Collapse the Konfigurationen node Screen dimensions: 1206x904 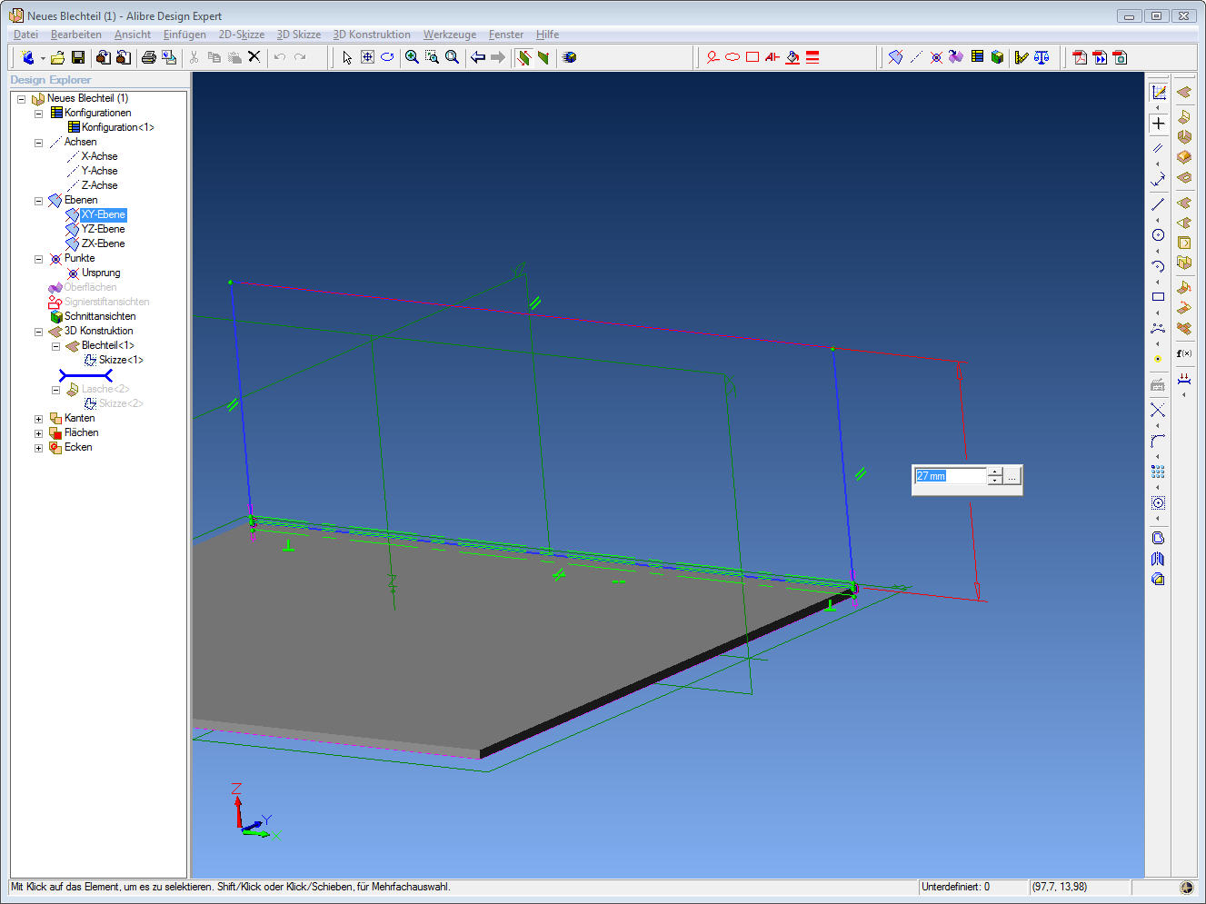(x=38, y=114)
